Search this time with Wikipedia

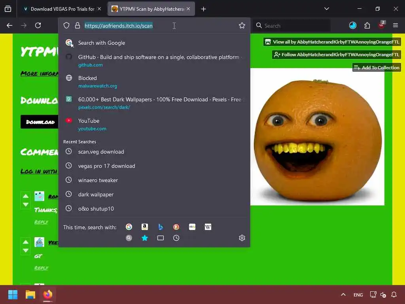[208, 227]
